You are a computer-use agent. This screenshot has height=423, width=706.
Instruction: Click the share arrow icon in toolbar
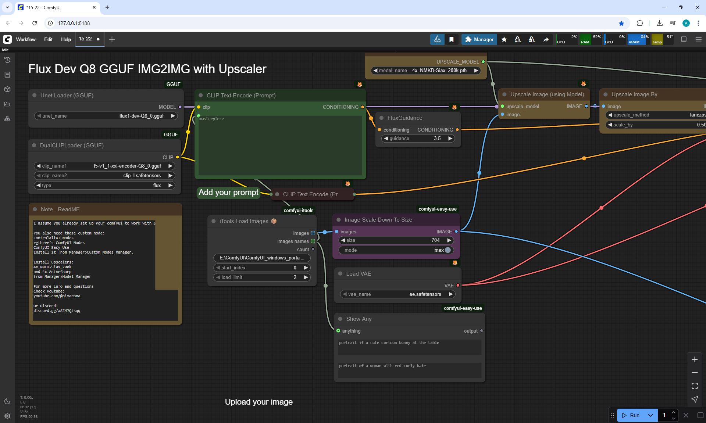point(546,39)
